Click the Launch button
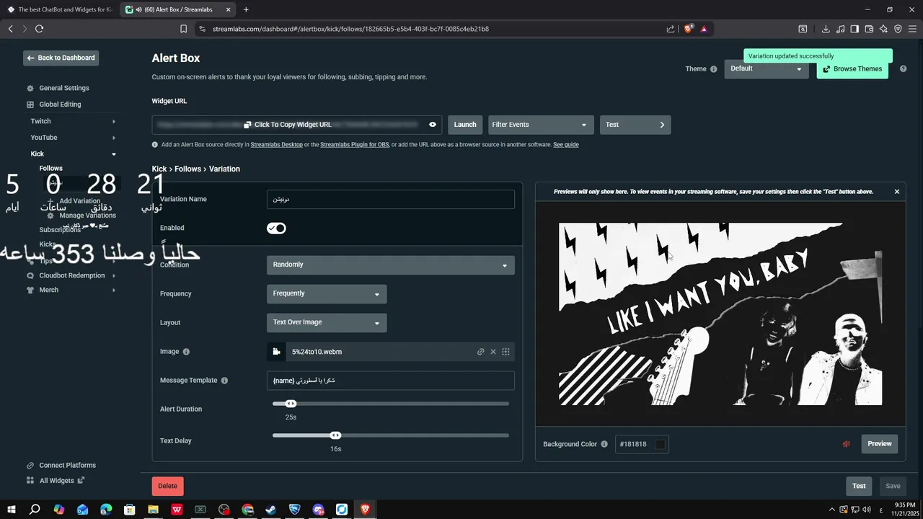The width and height of the screenshot is (923, 519). pos(465,125)
